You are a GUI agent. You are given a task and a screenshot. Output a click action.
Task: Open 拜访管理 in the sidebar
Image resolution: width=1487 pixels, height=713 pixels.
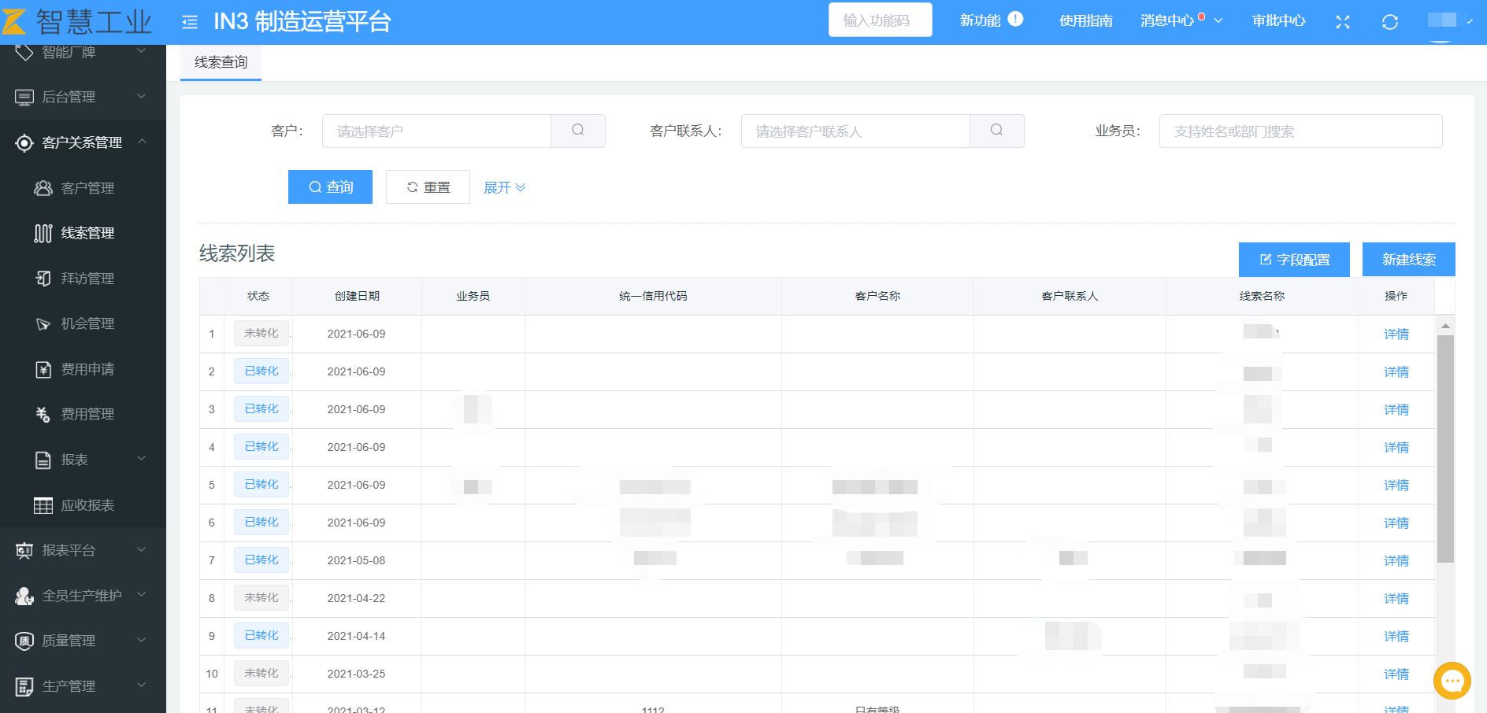(87, 279)
